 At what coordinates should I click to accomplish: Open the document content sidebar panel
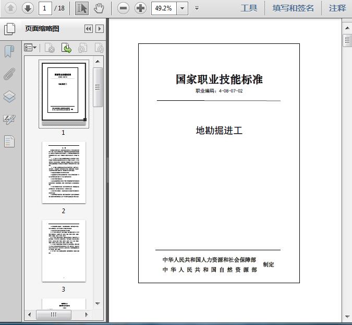9,142
